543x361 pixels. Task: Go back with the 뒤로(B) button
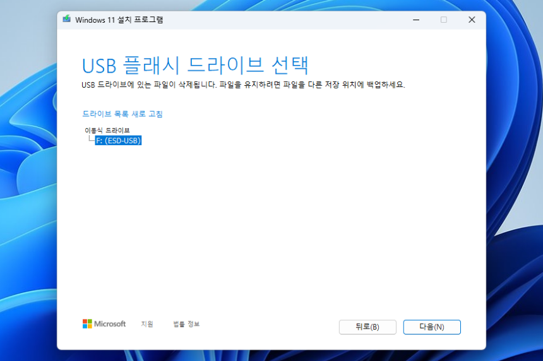[367, 327]
